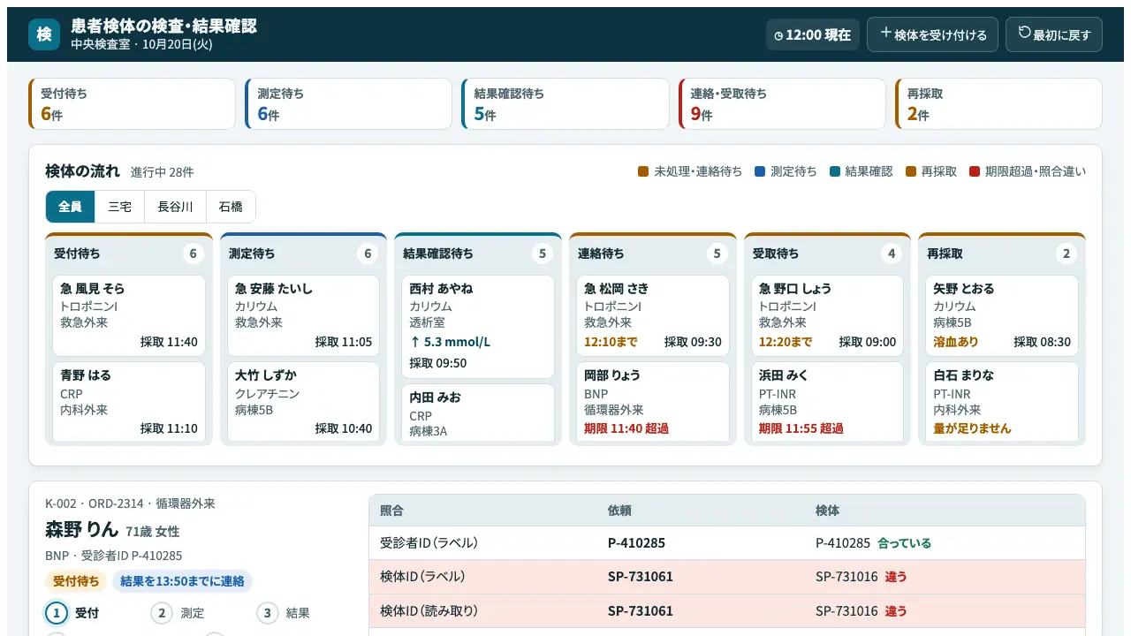Click the reset arrow icon on 最初に戻す
Viewport: 1131px width, 636px height.
1025,33
